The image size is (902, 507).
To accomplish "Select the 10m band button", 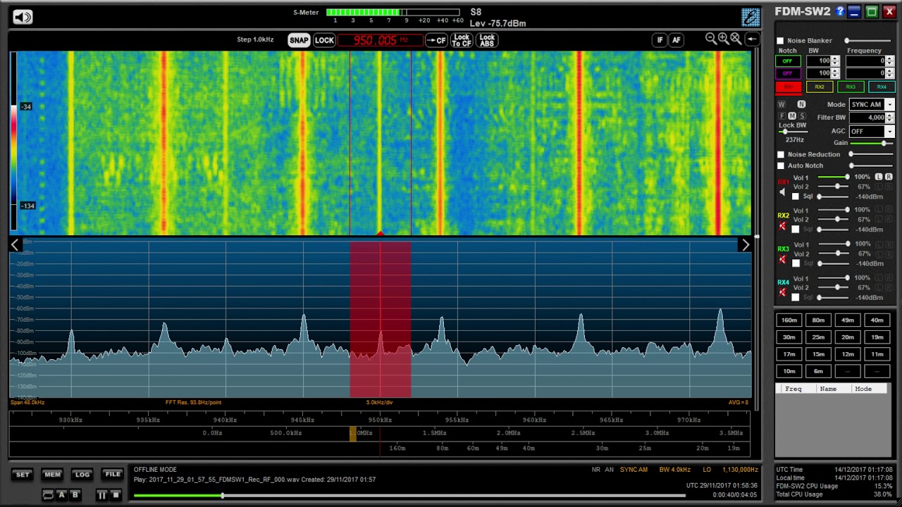I will (789, 371).
